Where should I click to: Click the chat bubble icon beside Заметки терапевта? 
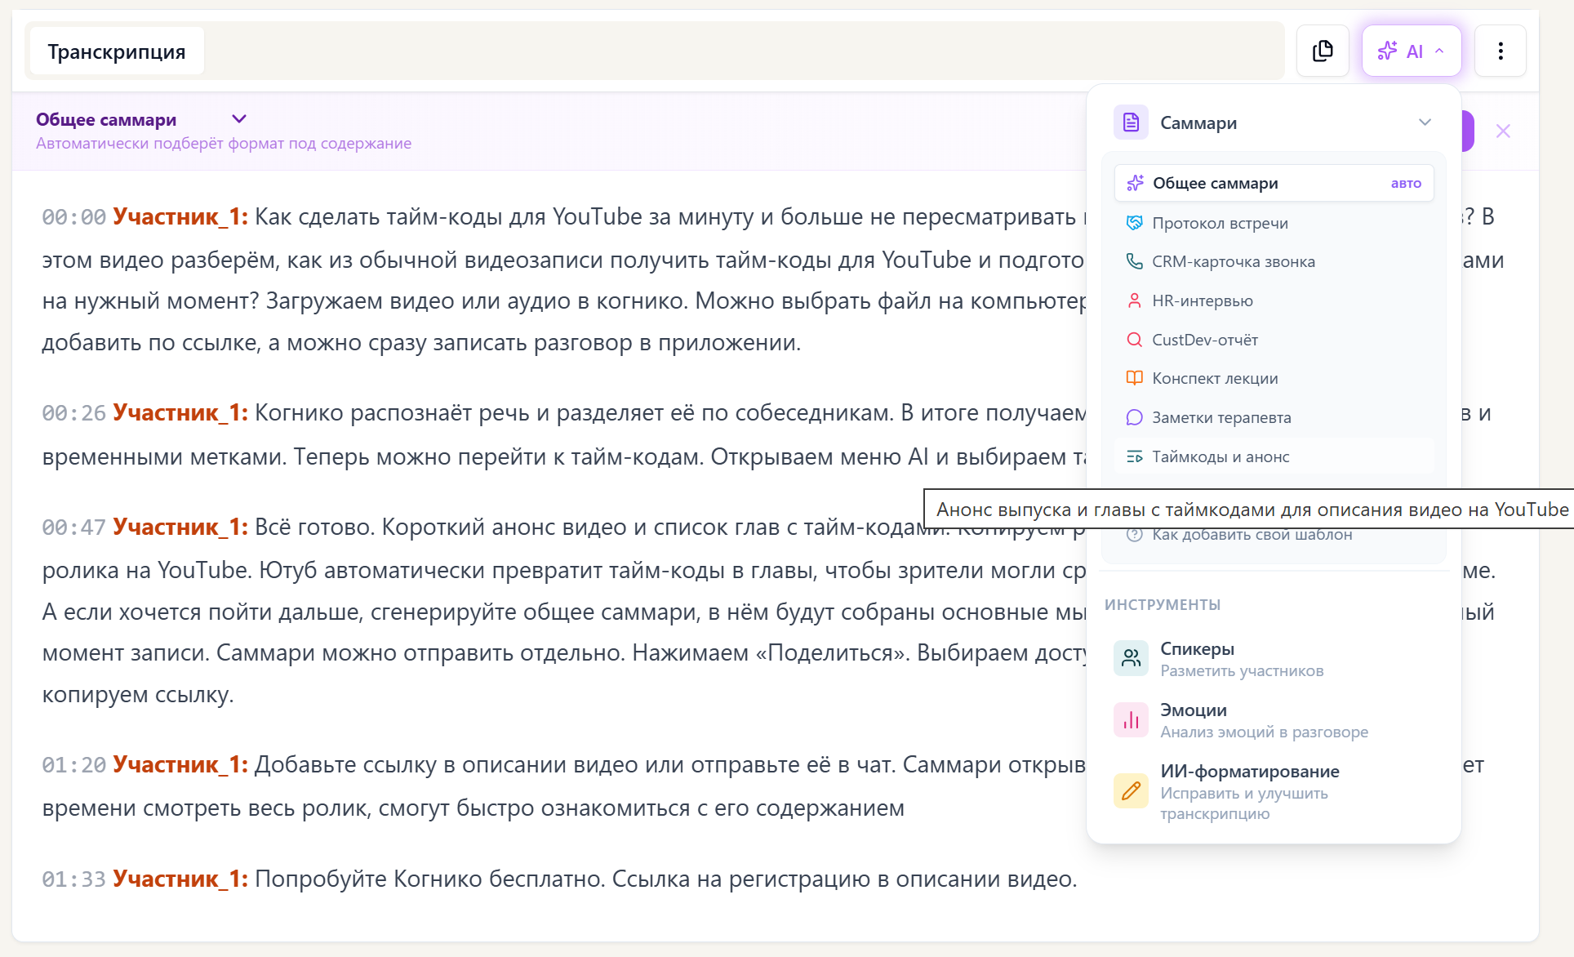[x=1134, y=417]
